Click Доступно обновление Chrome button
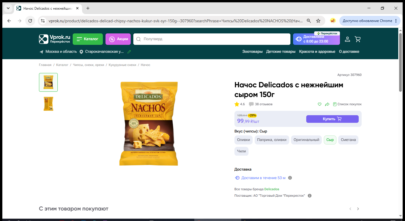Viewport: 405px width, 221px height. (370, 21)
